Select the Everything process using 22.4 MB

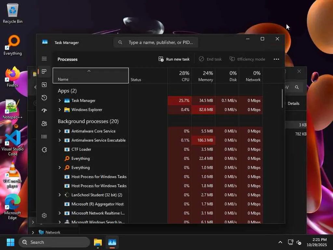[158, 159]
